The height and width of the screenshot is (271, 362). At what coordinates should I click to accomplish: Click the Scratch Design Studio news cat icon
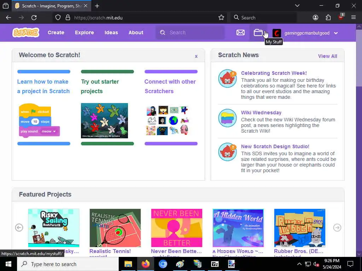click(x=227, y=152)
